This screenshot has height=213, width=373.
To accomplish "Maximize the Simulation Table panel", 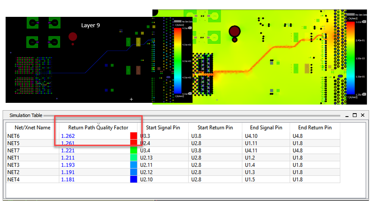I will [x=355, y=115].
